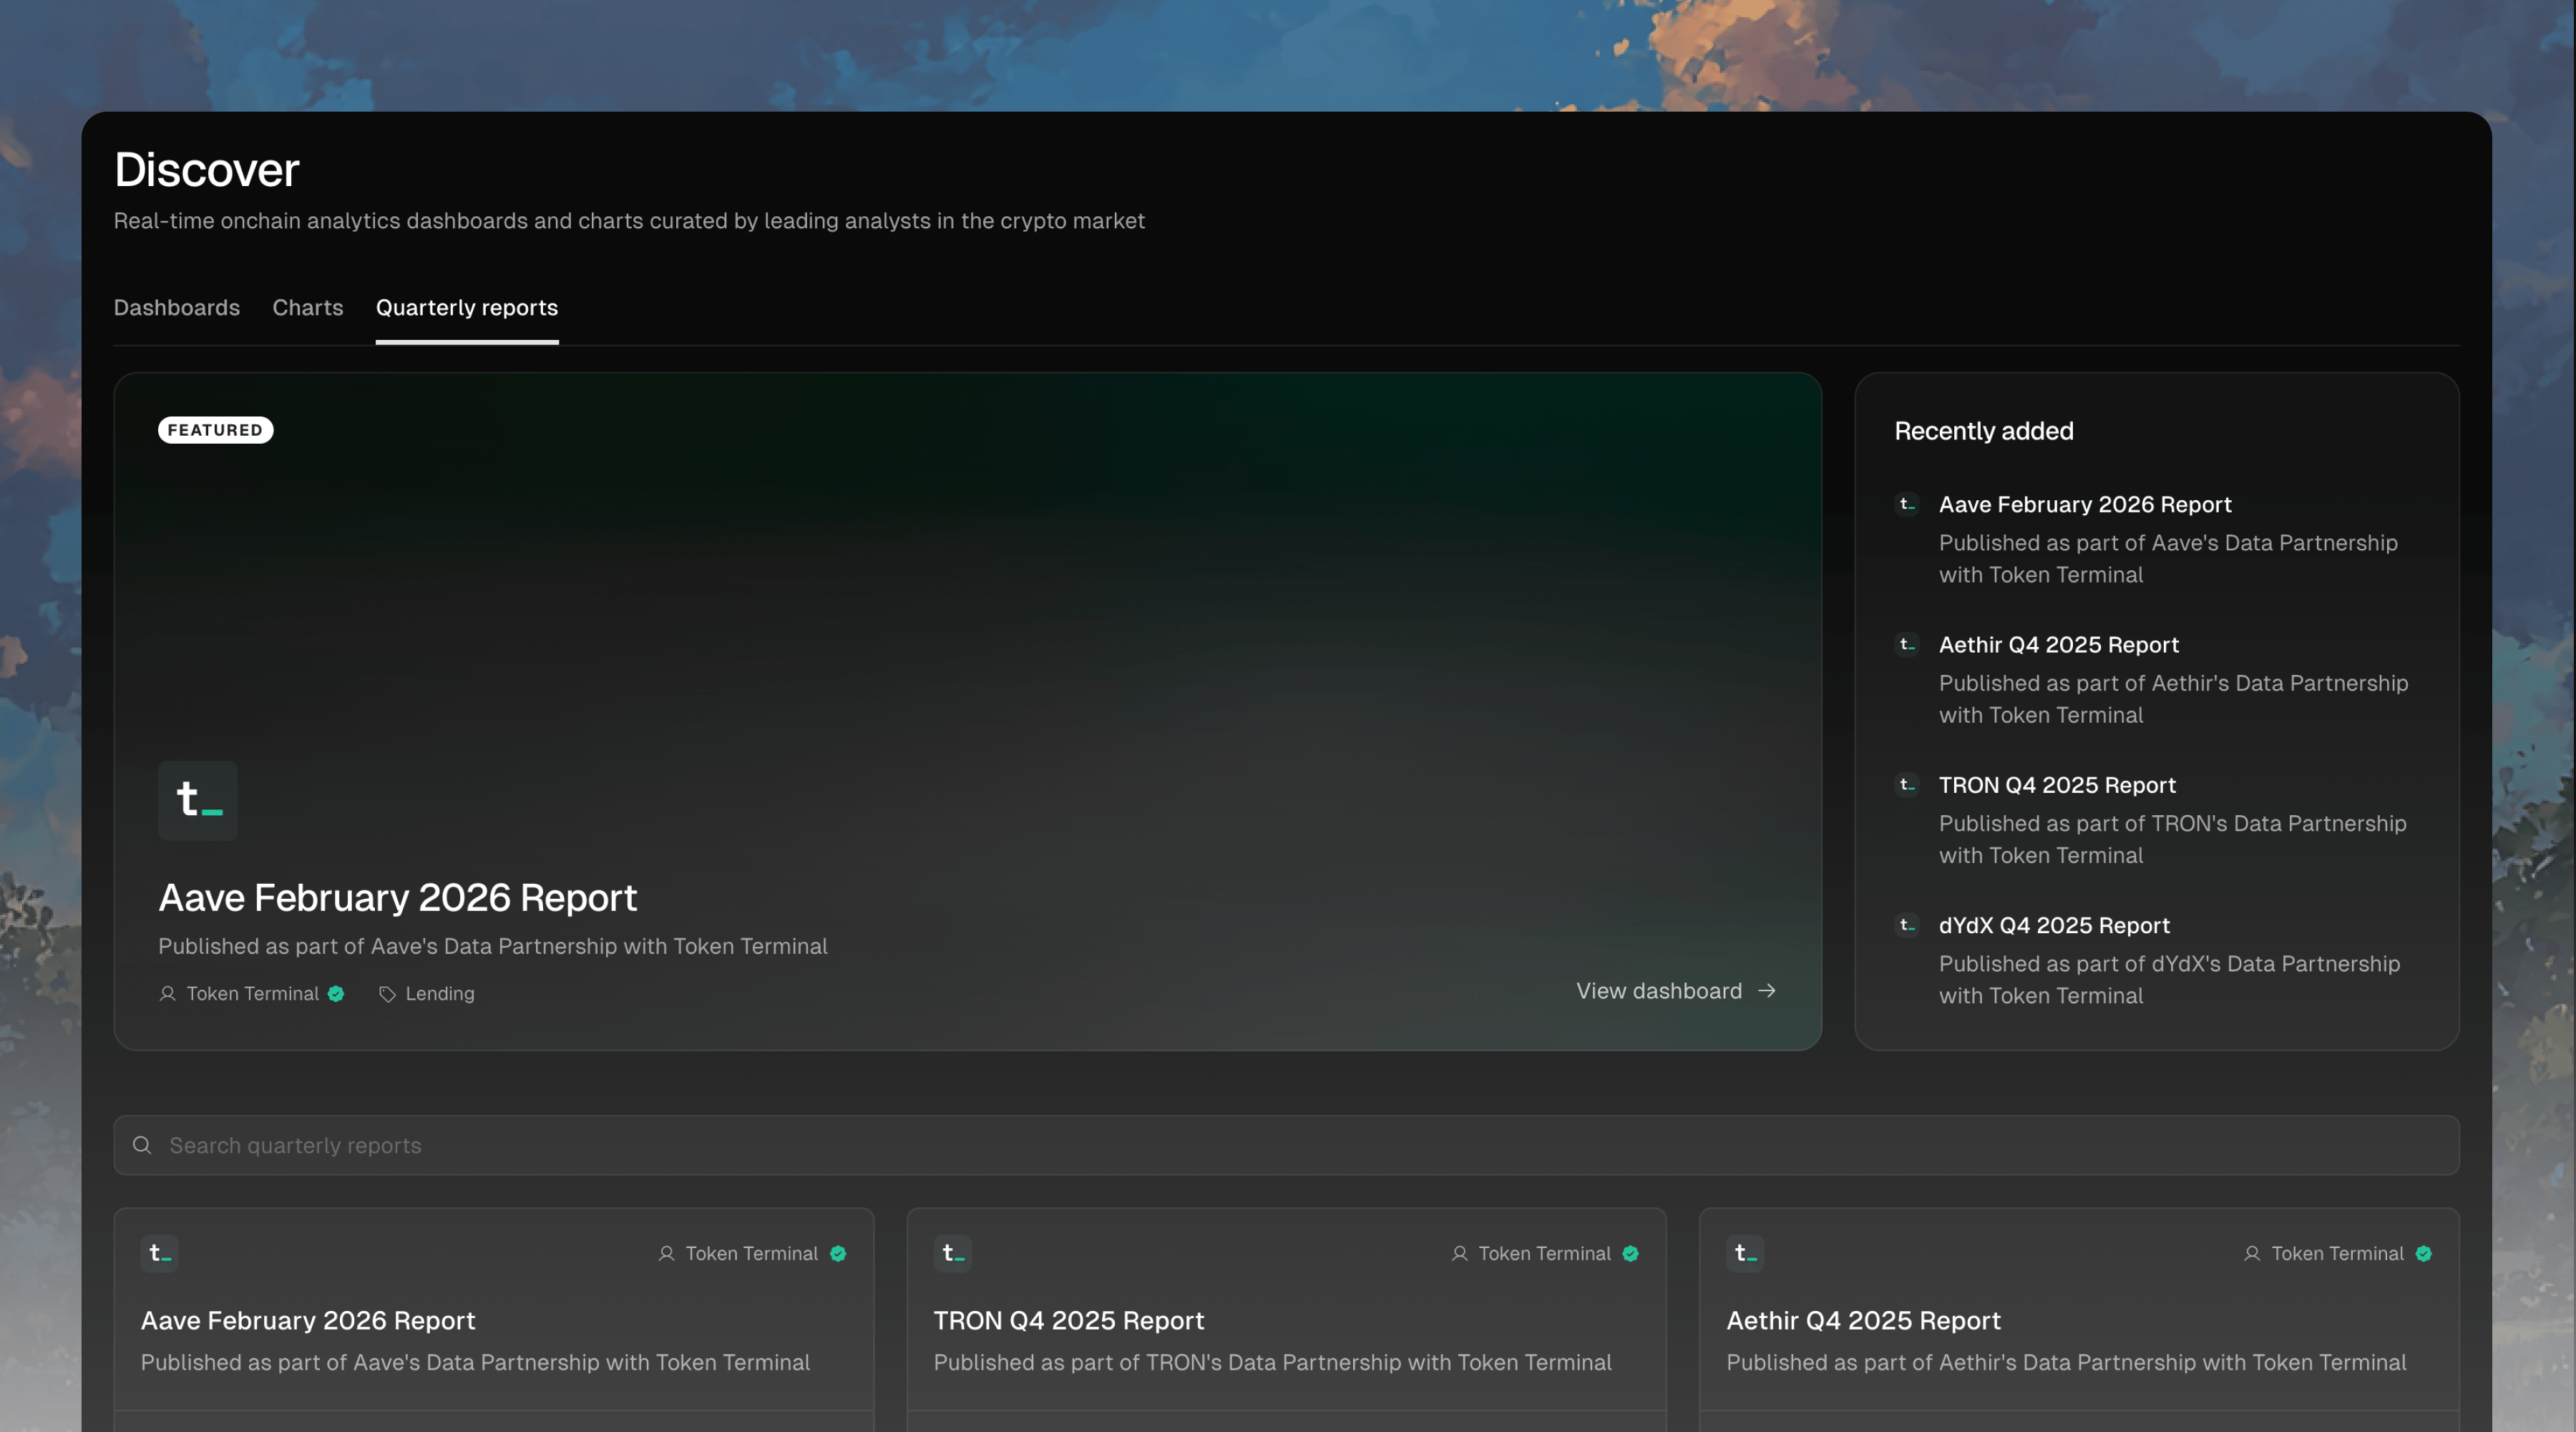
Task: Click the Token Terminal icon beside Aethir Q4 2025 in Recently added
Action: pyautogui.click(x=1907, y=645)
